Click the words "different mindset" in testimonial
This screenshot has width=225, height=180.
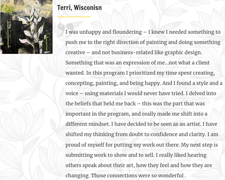tap(87, 124)
